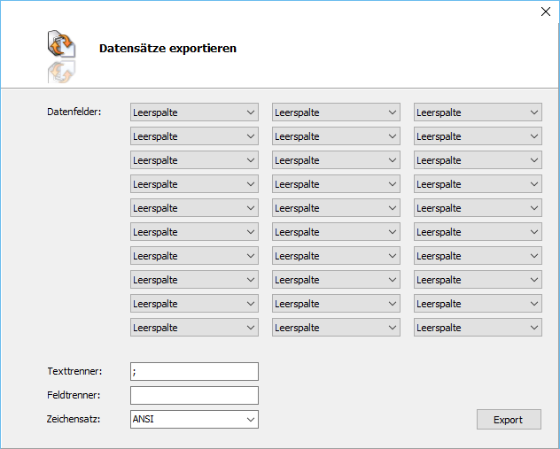Close the export dialog window
The width and height of the screenshot is (560, 449).
(x=546, y=12)
